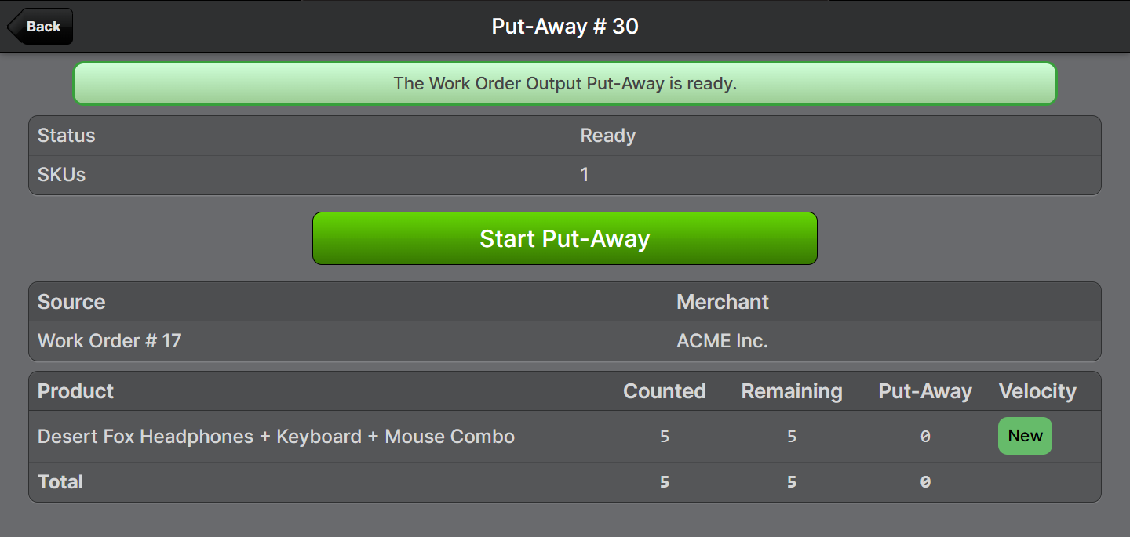Click the Remaining column header

(791, 391)
